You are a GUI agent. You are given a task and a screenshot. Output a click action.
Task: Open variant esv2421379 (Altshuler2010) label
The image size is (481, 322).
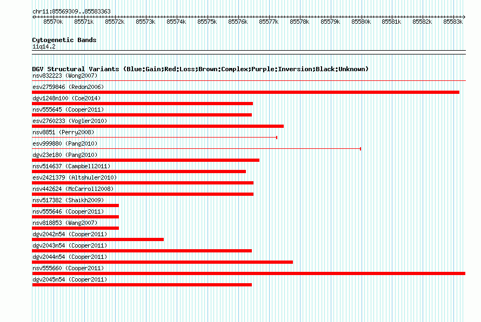[75, 177]
